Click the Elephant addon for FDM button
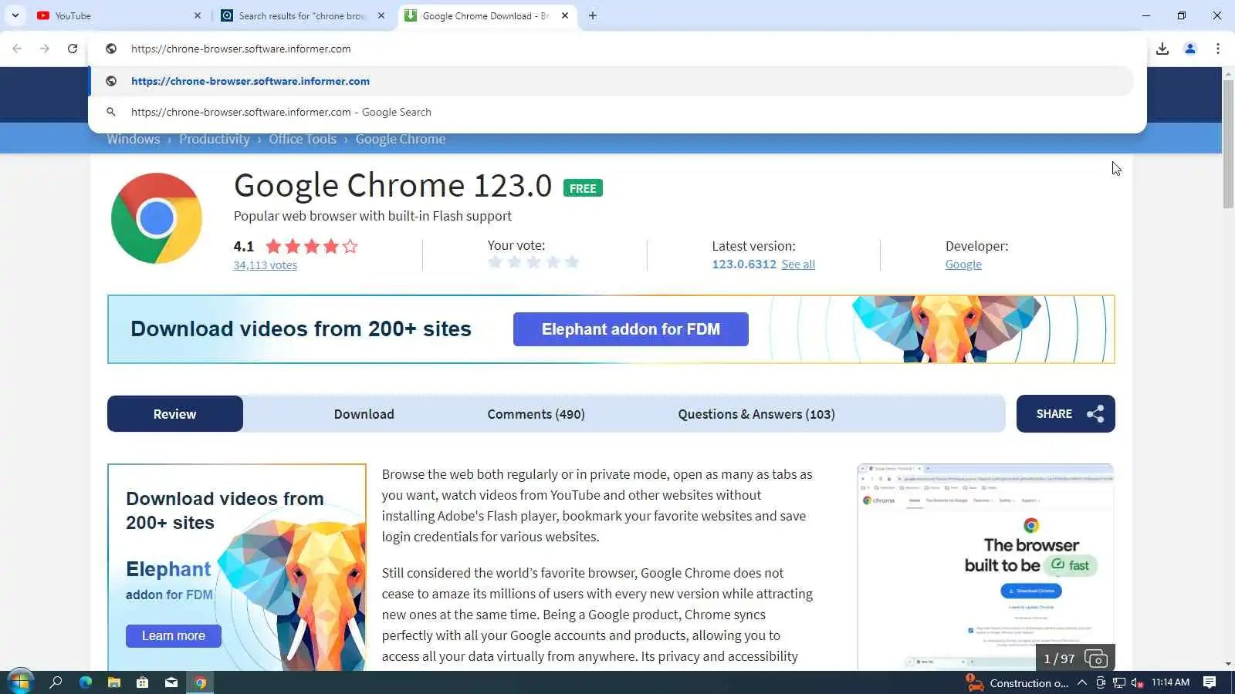This screenshot has width=1235, height=694. 631,329
